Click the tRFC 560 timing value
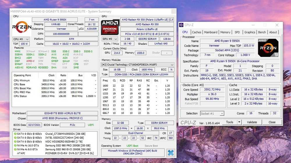The image size is (291, 163). tap(171, 138)
